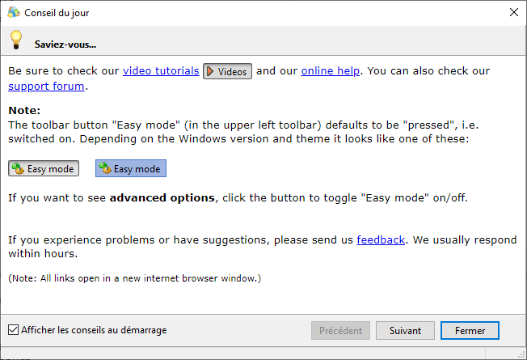Follow the online help link
The height and width of the screenshot is (360, 527).
pos(331,71)
